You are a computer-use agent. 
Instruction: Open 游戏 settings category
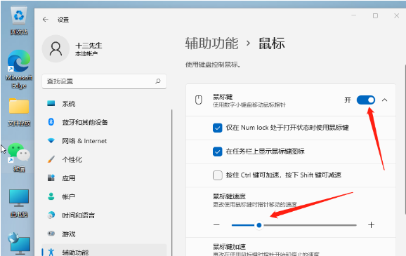(104, 234)
